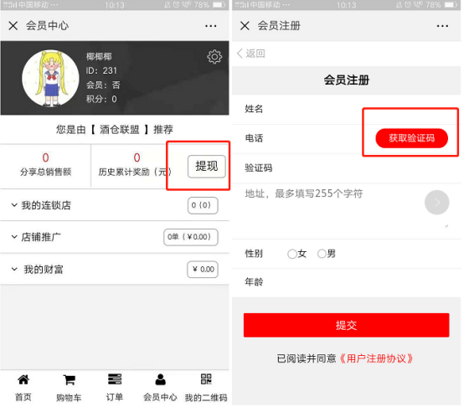Open more options dots in 会员中心 header

click(210, 26)
